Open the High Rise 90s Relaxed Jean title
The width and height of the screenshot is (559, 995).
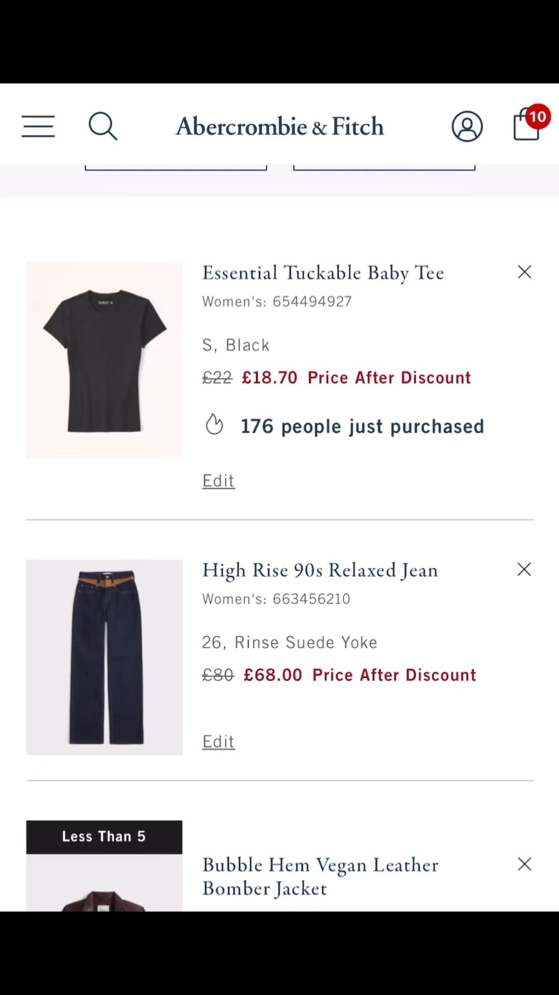coord(320,571)
